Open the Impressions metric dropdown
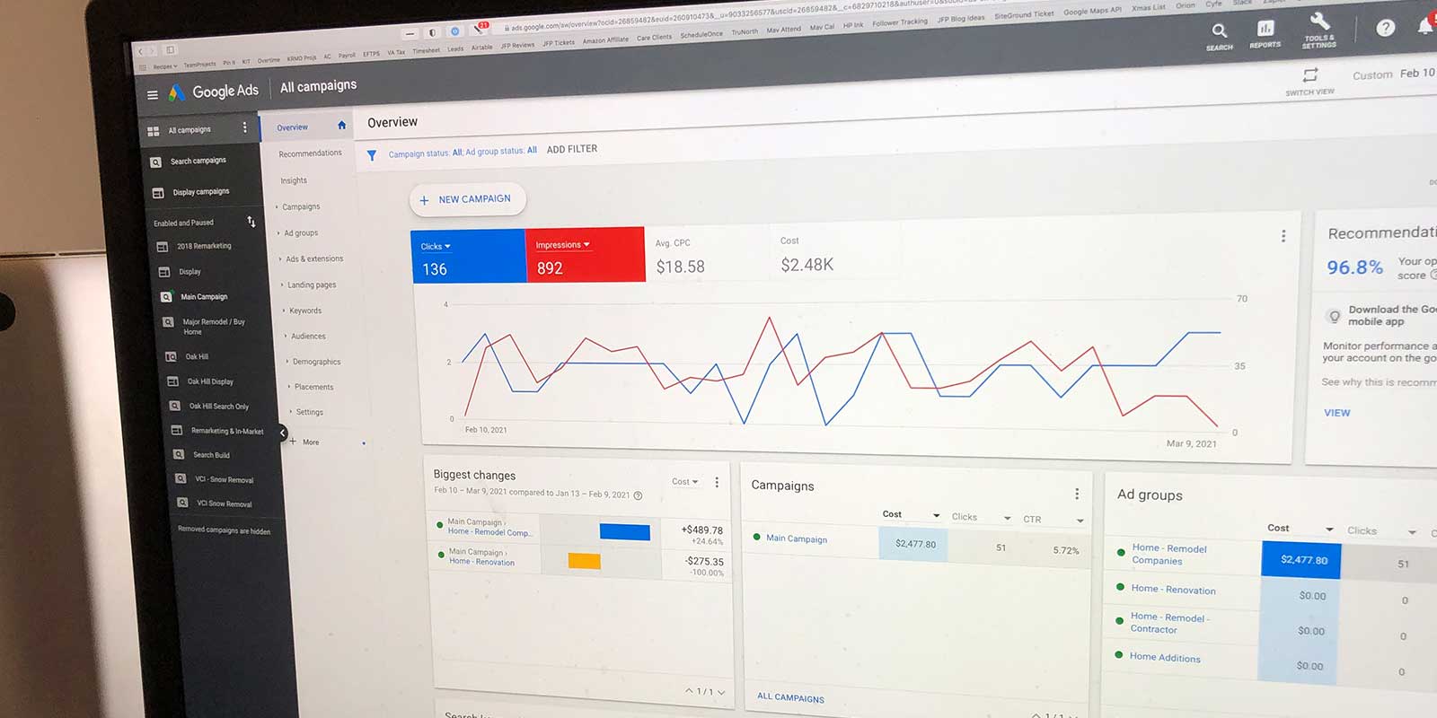 pos(563,245)
